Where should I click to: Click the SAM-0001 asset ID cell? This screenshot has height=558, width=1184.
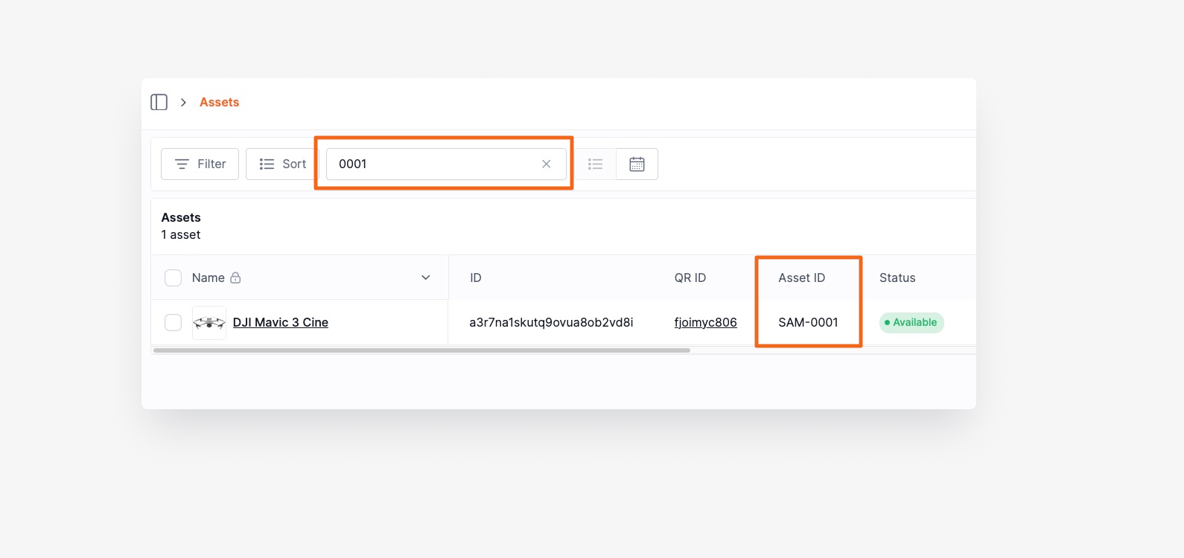click(808, 322)
